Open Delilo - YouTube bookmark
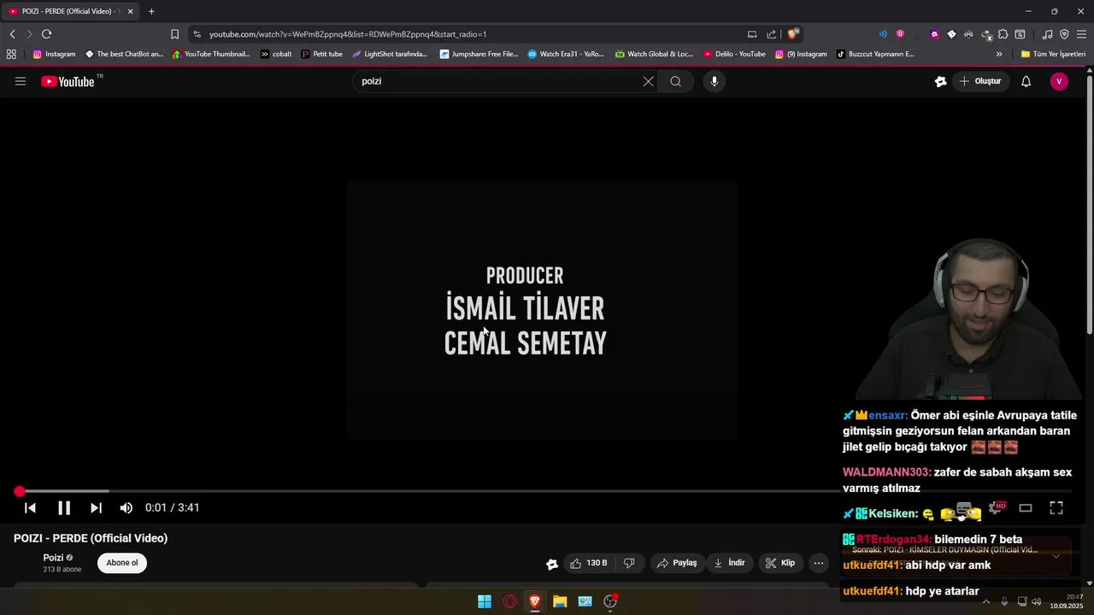The height and width of the screenshot is (615, 1094). 734,54
